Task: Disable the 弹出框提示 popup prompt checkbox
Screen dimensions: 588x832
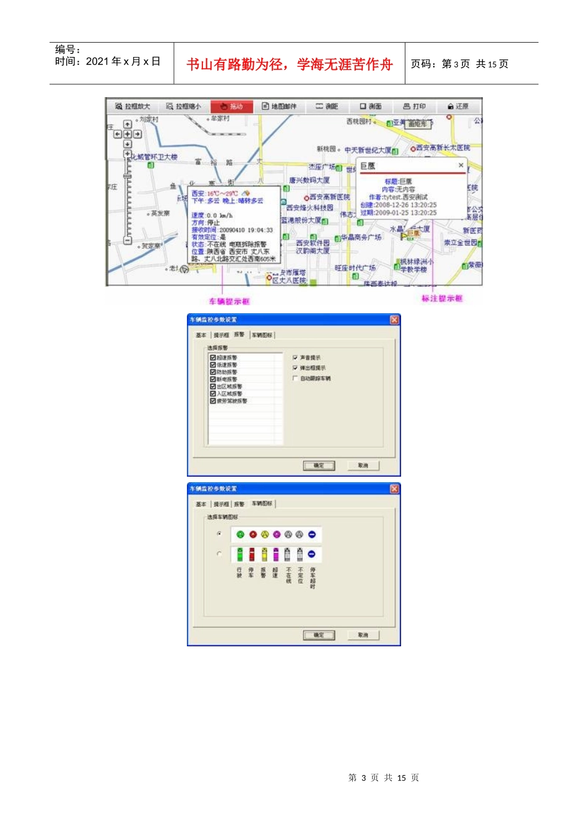Action: tap(295, 368)
